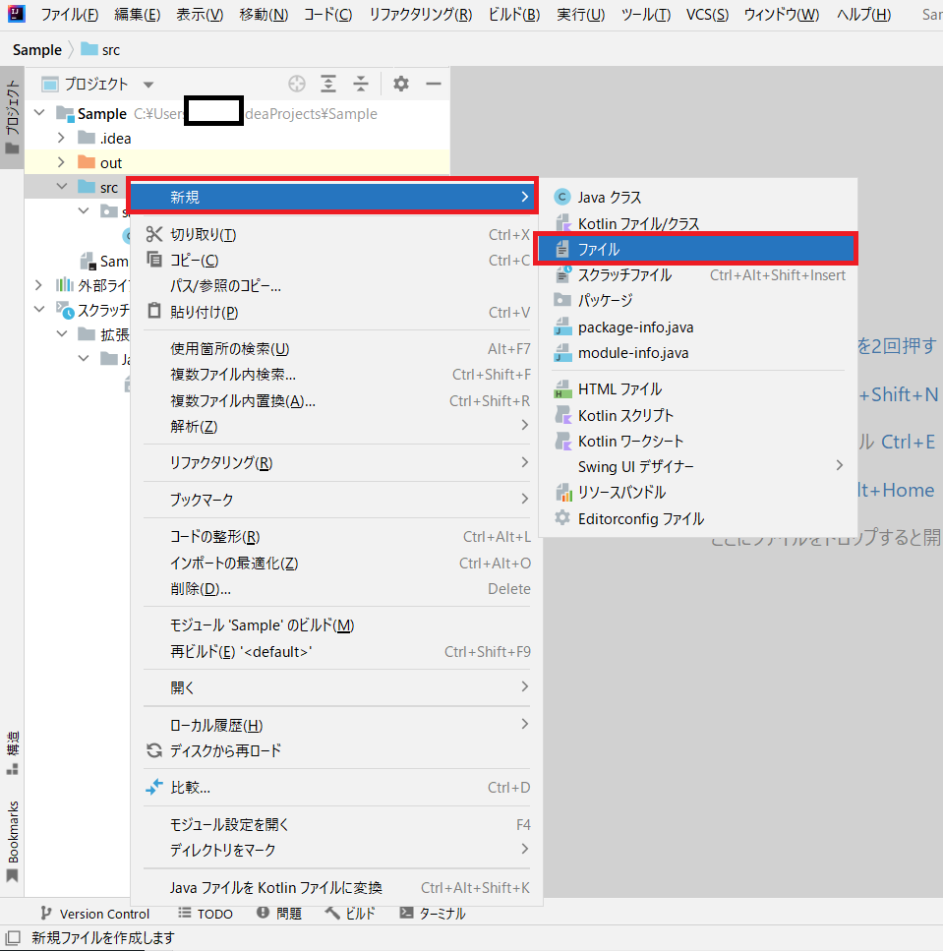This screenshot has height=951, width=943.
Task: Expand the 外部ライブラリ node
Action: click(38, 285)
